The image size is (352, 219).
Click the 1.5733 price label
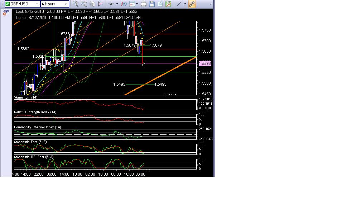click(63, 34)
